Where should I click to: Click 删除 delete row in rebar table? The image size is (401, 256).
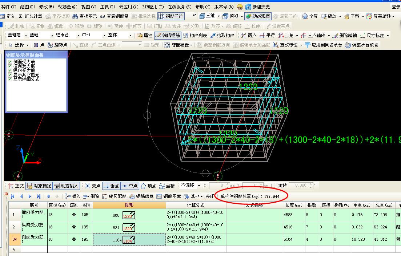click(91, 196)
